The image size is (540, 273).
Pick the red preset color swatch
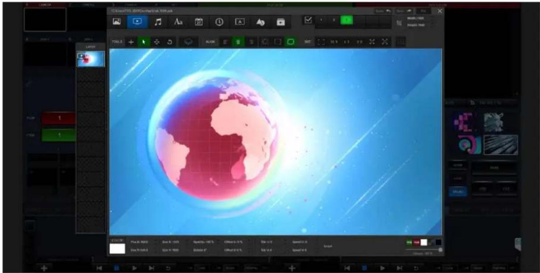click(417, 242)
